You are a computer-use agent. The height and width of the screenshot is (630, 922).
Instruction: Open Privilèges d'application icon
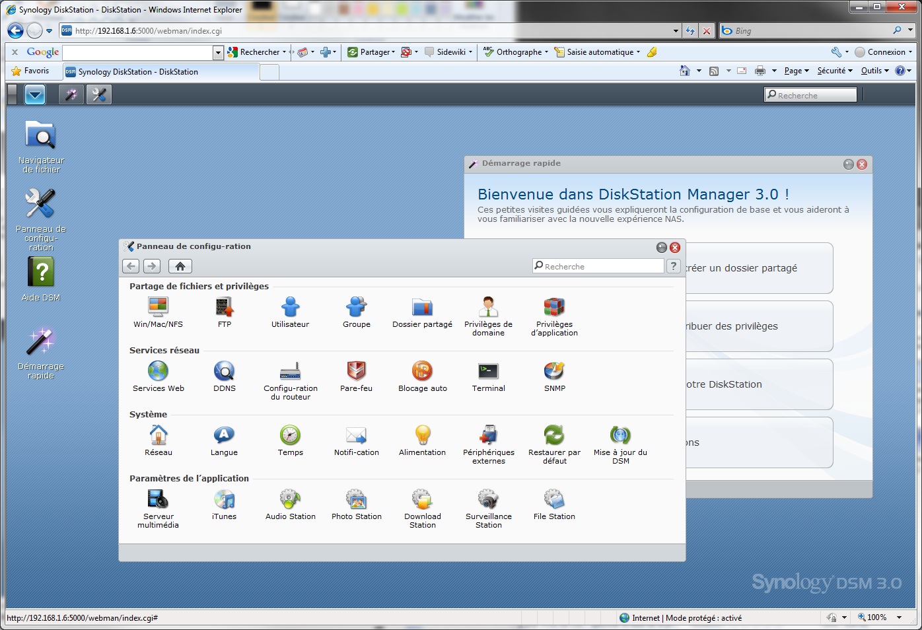pos(554,316)
